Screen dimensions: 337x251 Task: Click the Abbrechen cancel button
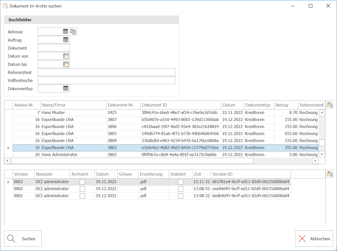coord(314,239)
